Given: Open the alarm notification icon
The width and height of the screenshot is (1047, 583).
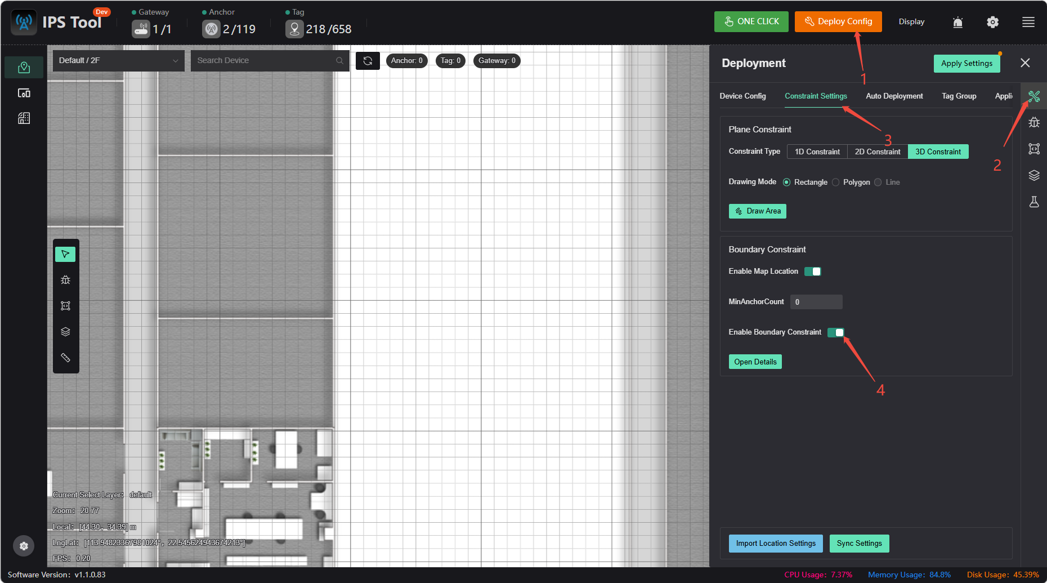Looking at the screenshot, I should (957, 22).
